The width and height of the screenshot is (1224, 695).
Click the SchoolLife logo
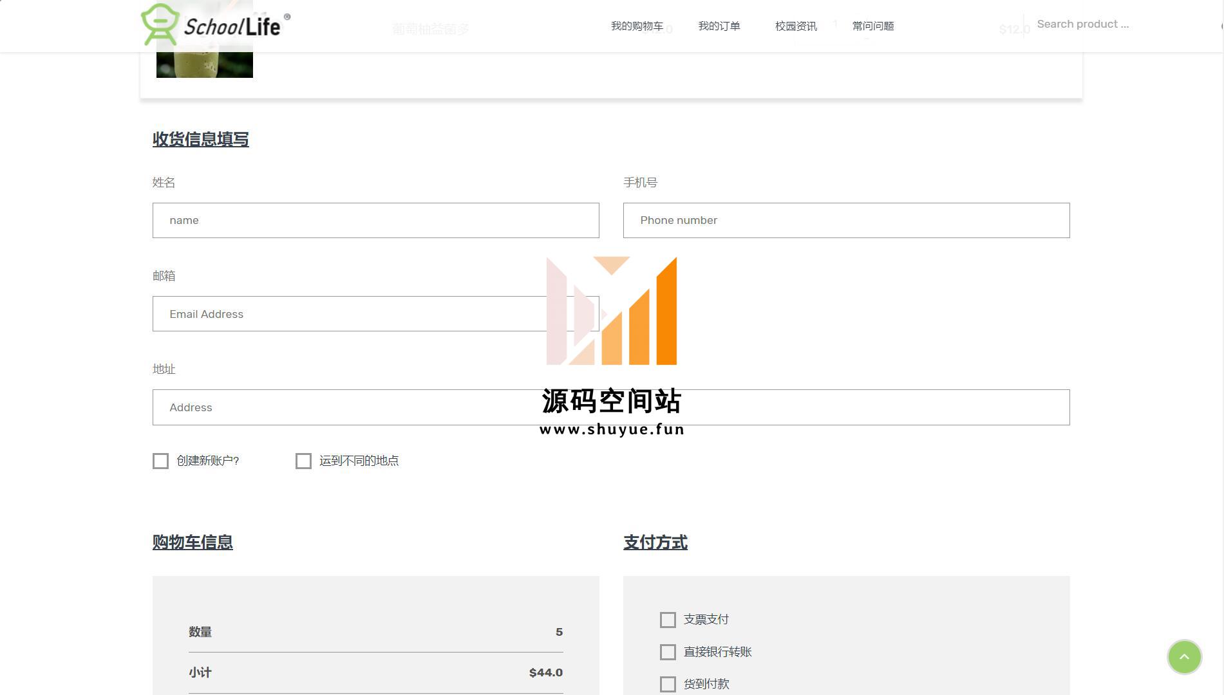click(x=215, y=25)
